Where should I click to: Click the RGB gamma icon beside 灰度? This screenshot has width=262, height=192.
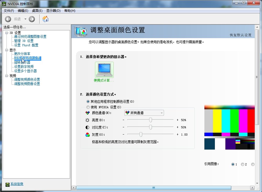pyautogui.click(x=87, y=134)
